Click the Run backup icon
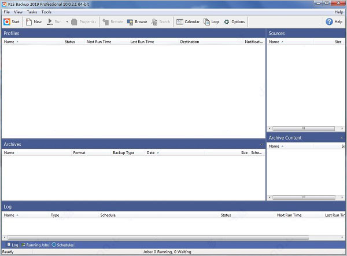This screenshot has width=347, height=256. pyautogui.click(x=50, y=22)
